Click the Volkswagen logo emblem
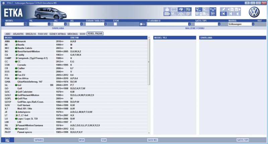Screen dimensions: 268x144 click(254, 12)
